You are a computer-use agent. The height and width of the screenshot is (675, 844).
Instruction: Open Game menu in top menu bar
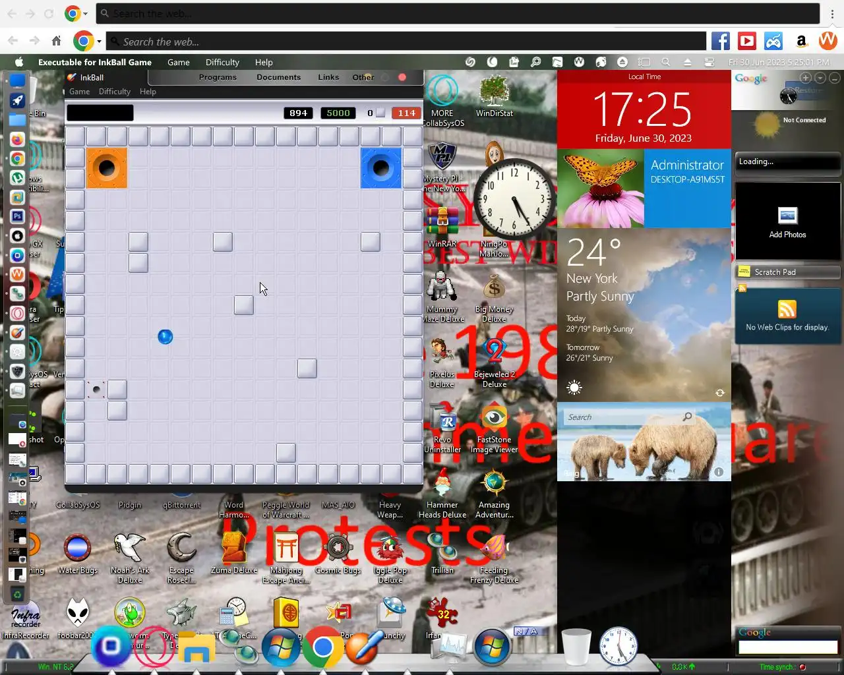pyautogui.click(x=179, y=62)
